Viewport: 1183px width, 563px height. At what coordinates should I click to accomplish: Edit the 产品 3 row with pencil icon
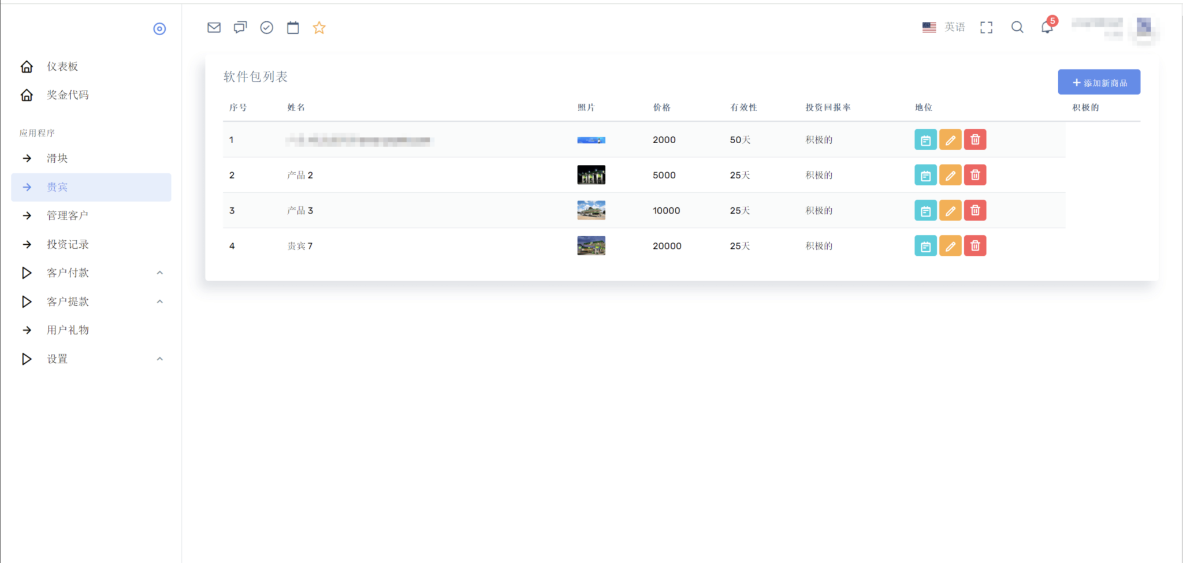(950, 211)
